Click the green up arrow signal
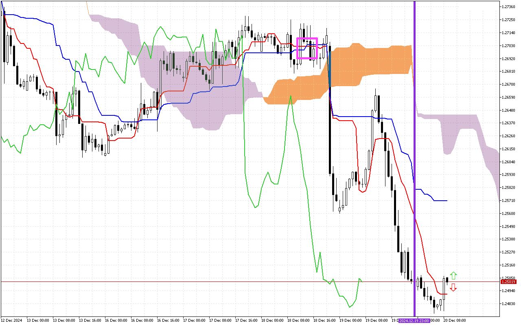The height and width of the screenshot is (325, 521). pos(453,275)
